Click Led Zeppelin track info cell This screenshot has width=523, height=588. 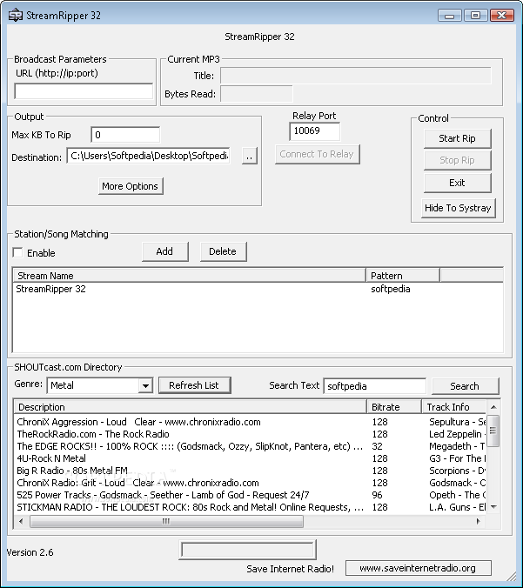pyautogui.click(x=458, y=434)
